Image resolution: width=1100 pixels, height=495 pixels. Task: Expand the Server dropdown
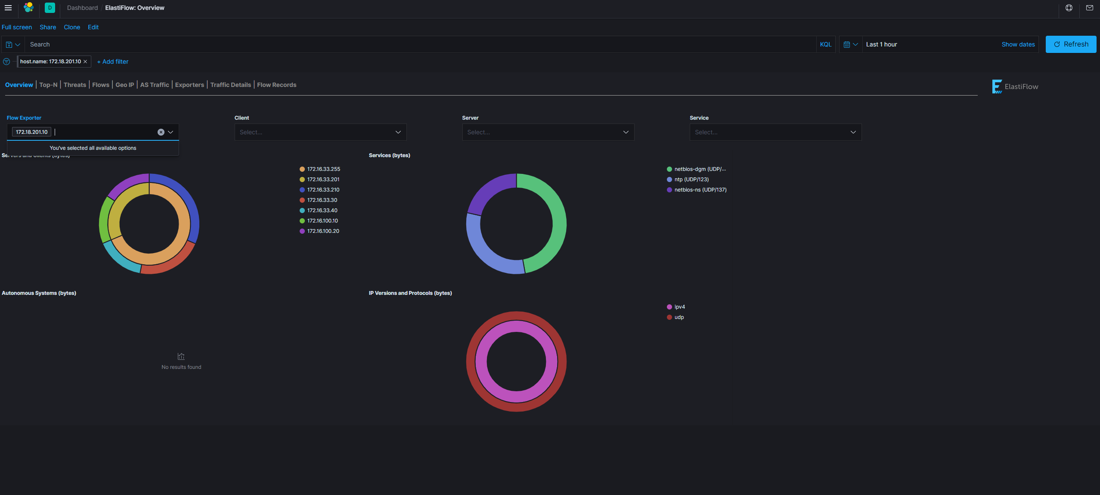[x=548, y=132]
